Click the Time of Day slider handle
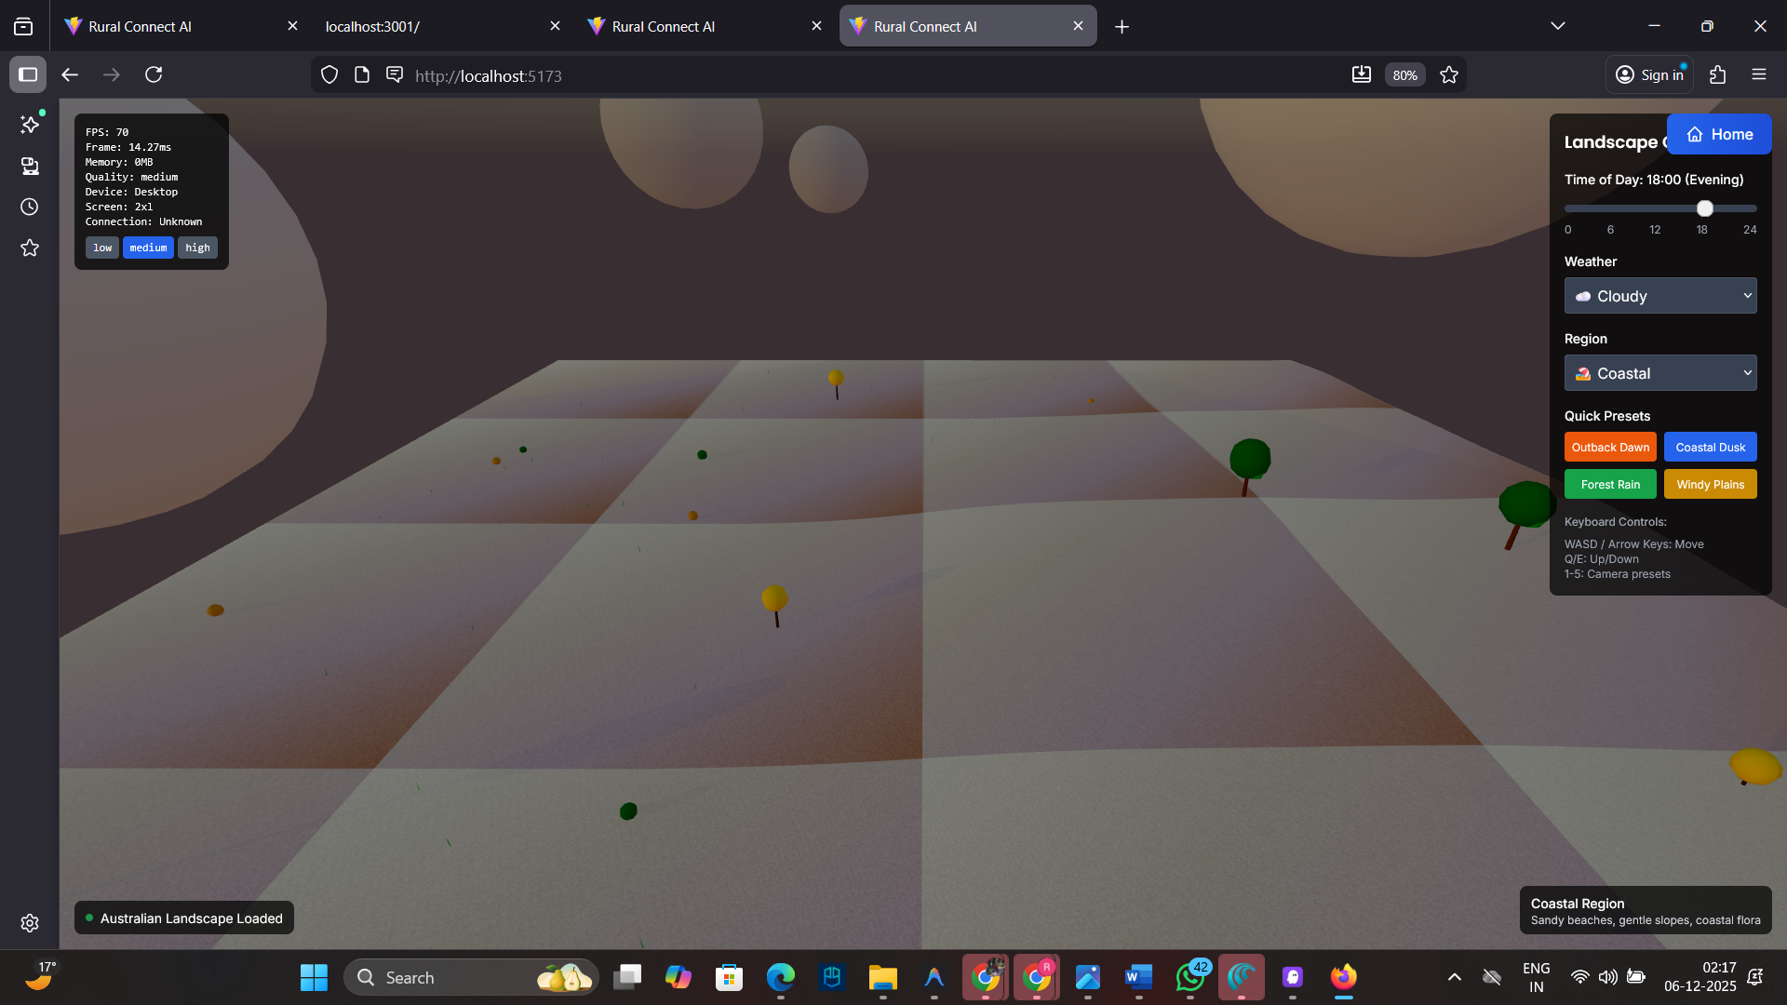Image resolution: width=1787 pixels, height=1005 pixels. pos(1704,208)
